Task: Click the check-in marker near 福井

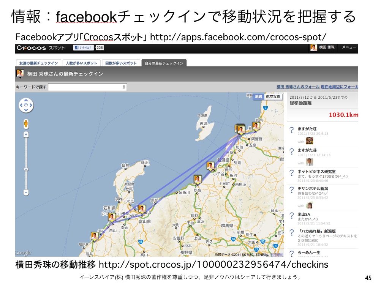Action: click(x=95, y=237)
